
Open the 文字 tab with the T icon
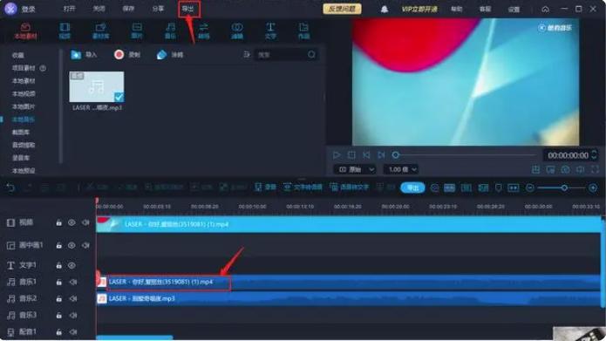270,31
